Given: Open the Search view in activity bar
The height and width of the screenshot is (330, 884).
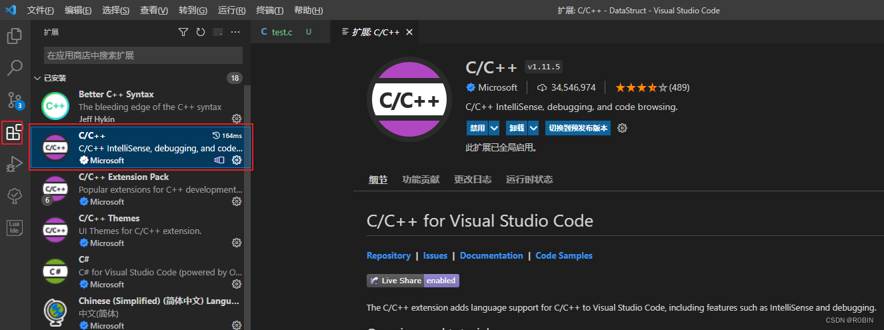Looking at the screenshot, I should [15, 67].
